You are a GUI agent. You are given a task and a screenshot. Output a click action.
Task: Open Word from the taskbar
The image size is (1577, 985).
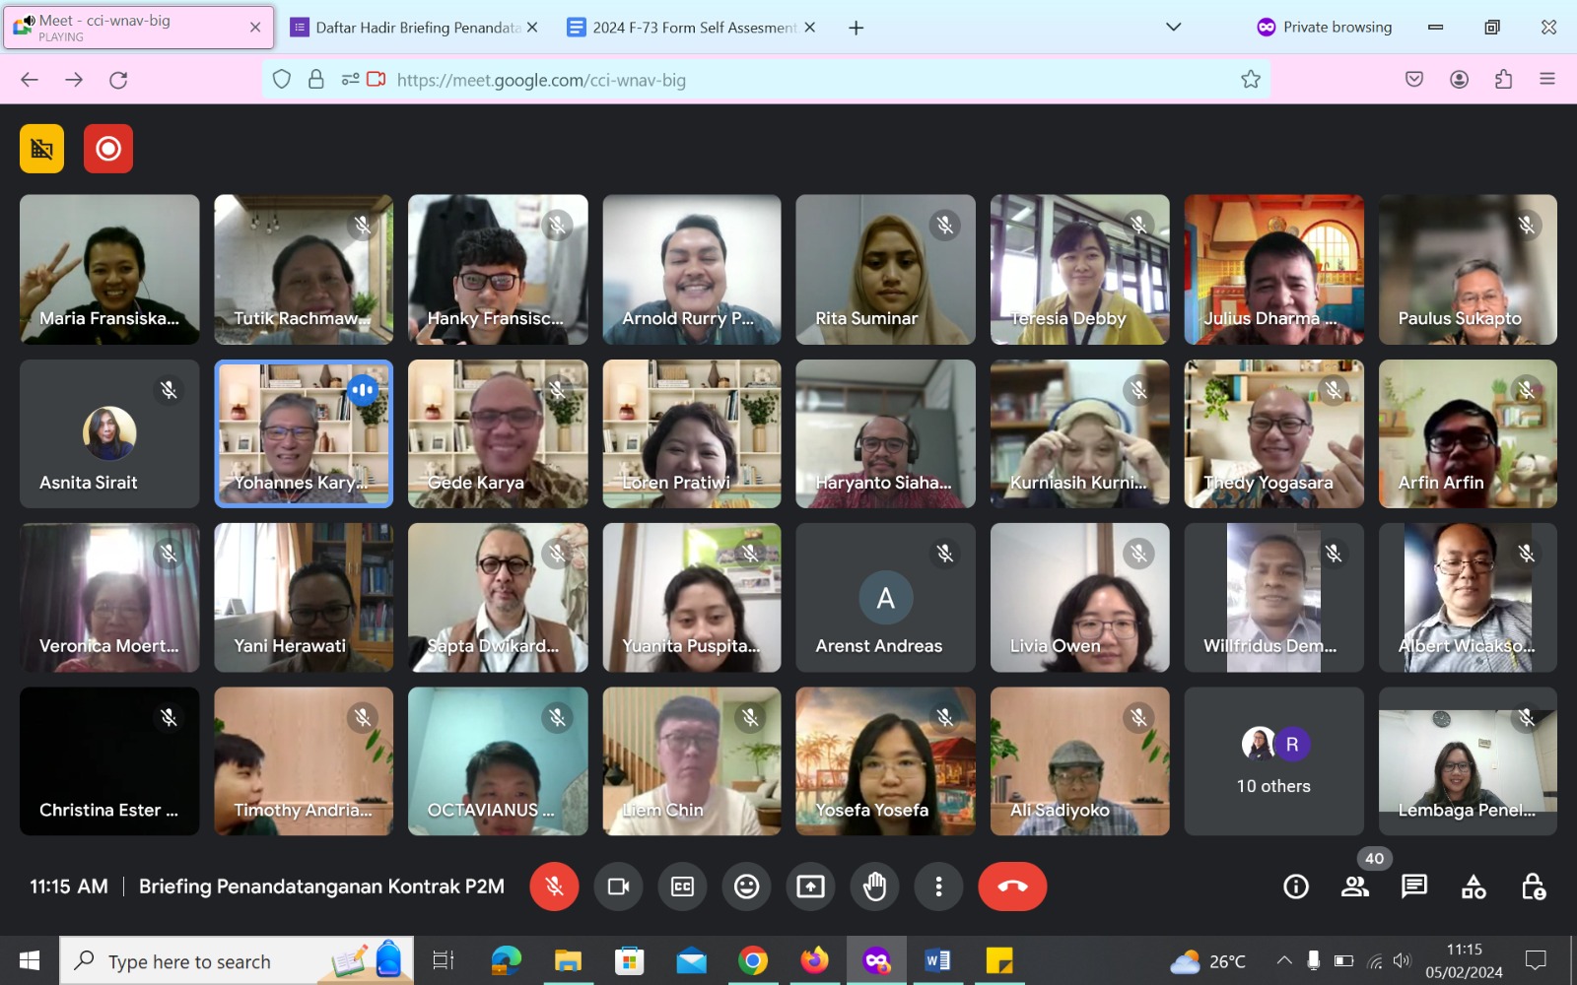point(937,960)
